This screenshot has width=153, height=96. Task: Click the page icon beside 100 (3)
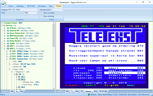click(17, 74)
